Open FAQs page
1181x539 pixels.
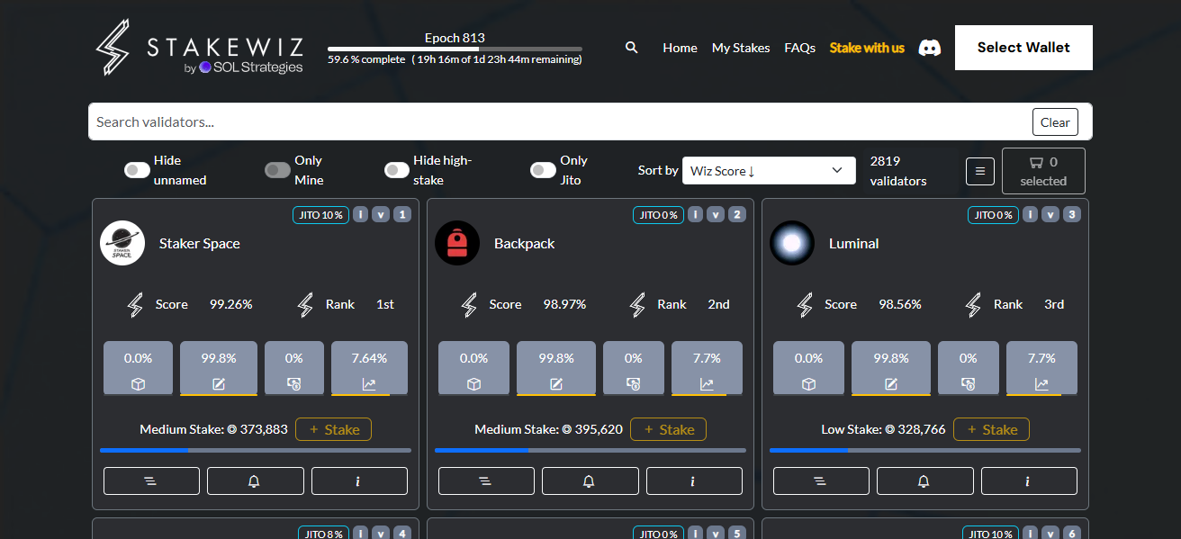tap(799, 48)
